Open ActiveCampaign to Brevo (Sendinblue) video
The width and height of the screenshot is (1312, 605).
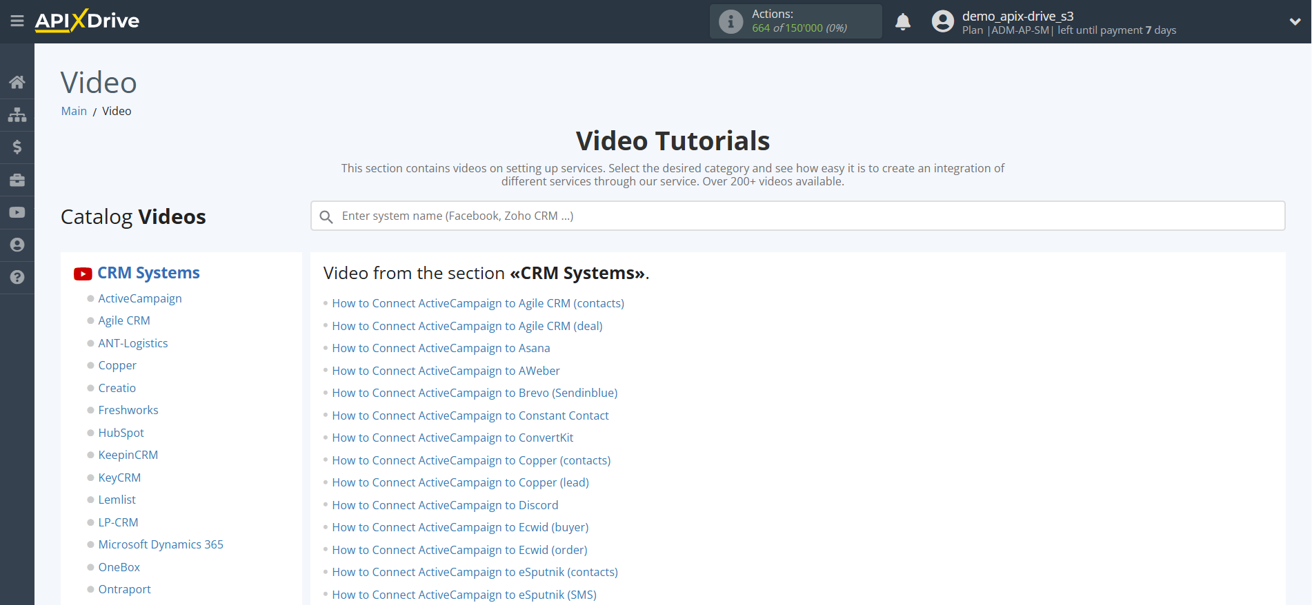point(475,393)
